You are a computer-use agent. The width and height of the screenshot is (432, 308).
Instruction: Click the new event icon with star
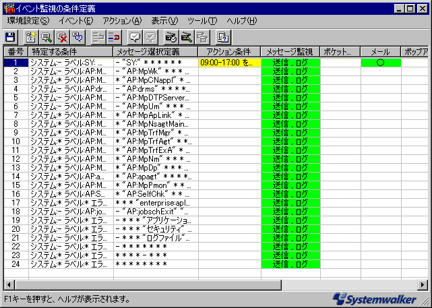(x=31, y=37)
